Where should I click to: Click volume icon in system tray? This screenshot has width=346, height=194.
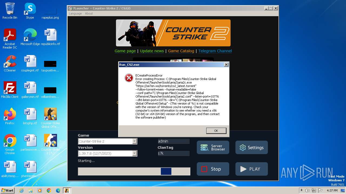click(307, 190)
